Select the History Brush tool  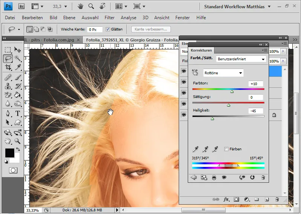(18, 86)
